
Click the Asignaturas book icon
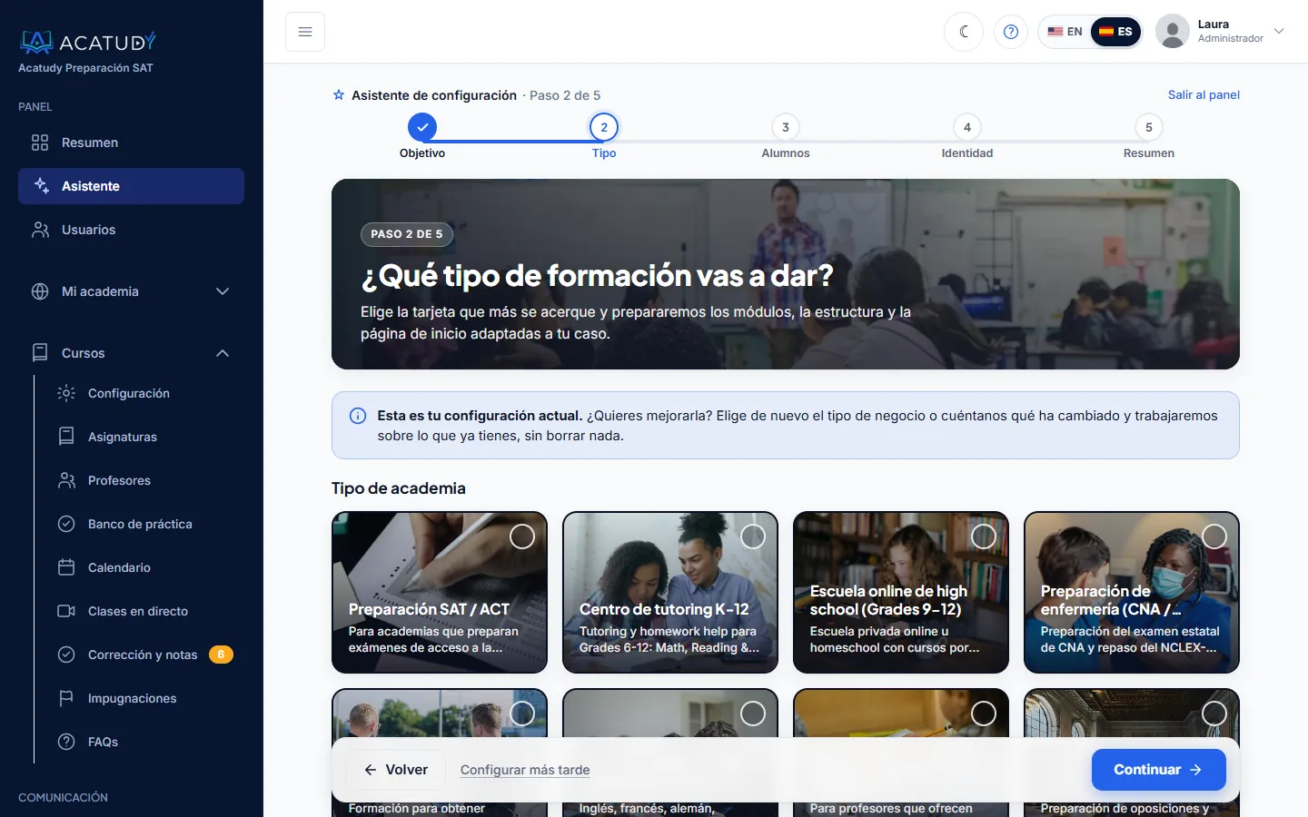pos(66,437)
